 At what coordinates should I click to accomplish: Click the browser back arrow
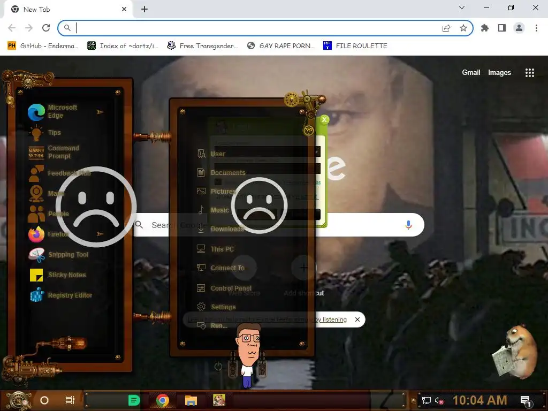point(12,28)
